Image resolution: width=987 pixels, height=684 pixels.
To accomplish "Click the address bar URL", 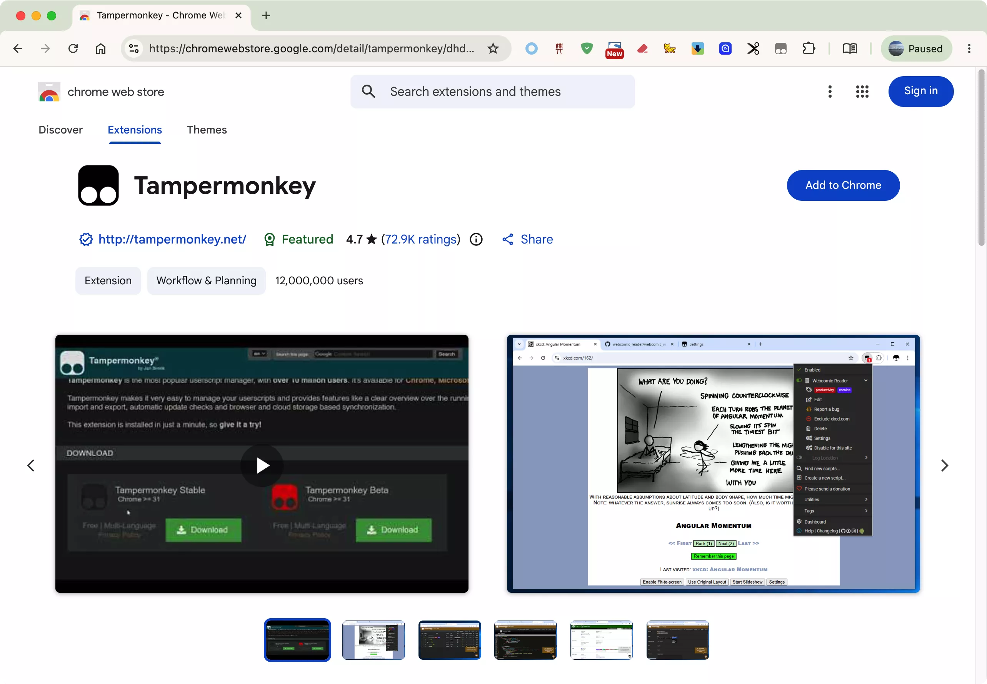I will click(312, 48).
